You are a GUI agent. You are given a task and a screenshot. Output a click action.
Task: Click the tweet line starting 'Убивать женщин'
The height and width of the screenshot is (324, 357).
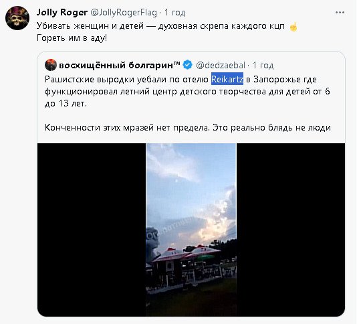[x=160, y=26]
